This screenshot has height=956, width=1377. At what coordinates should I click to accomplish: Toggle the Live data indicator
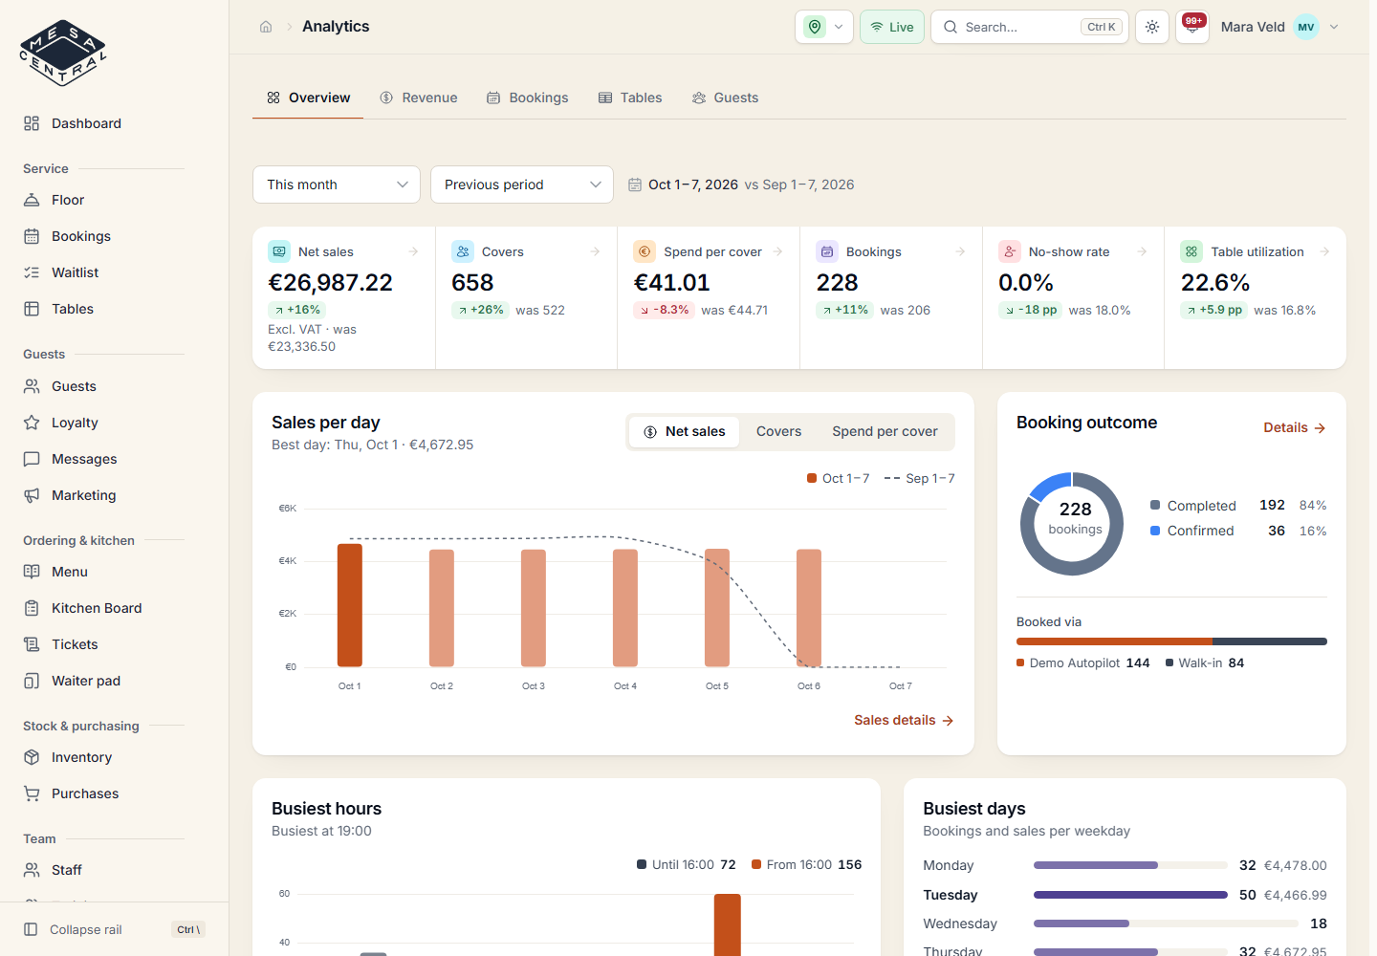pyautogui.click(x=892, y=27)
